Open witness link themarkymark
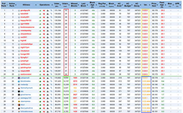The width and height of the screenshot is (183, 113). coord(27,88)
